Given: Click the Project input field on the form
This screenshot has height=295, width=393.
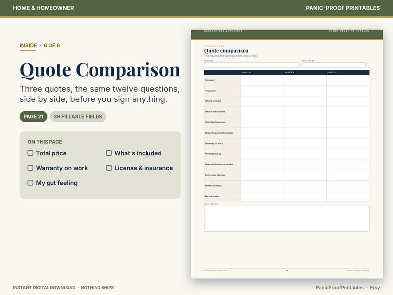Looking at the screenshot, I should 252,65.
